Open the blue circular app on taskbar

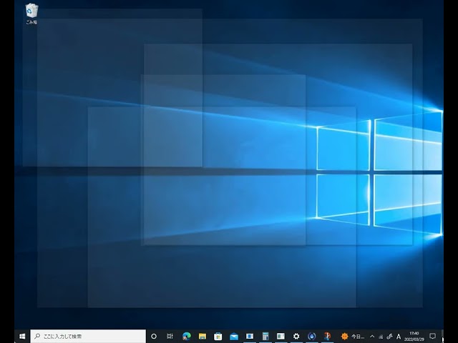click(312, 337)
